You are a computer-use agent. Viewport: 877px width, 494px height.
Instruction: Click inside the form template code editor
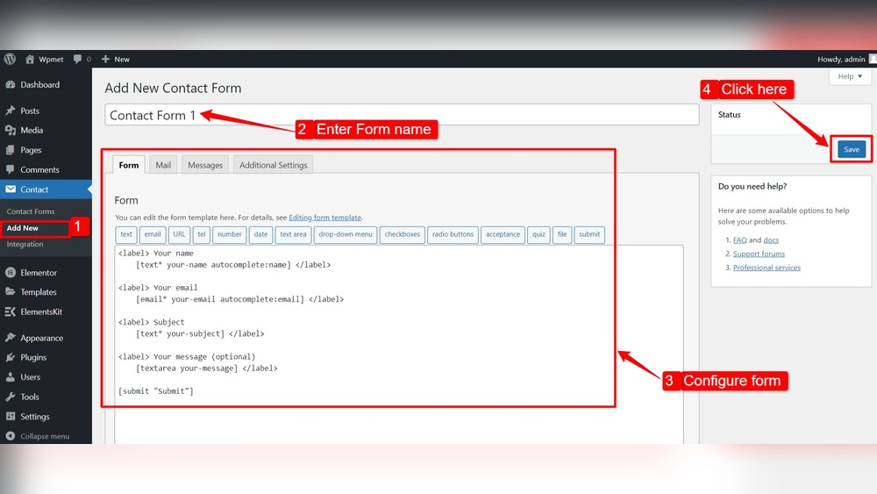(x=399, y=345)
